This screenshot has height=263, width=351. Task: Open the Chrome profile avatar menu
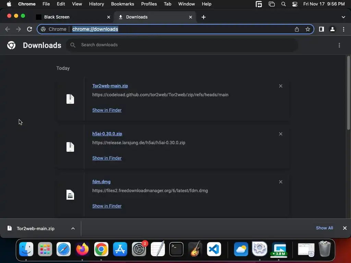pos(332,29)
